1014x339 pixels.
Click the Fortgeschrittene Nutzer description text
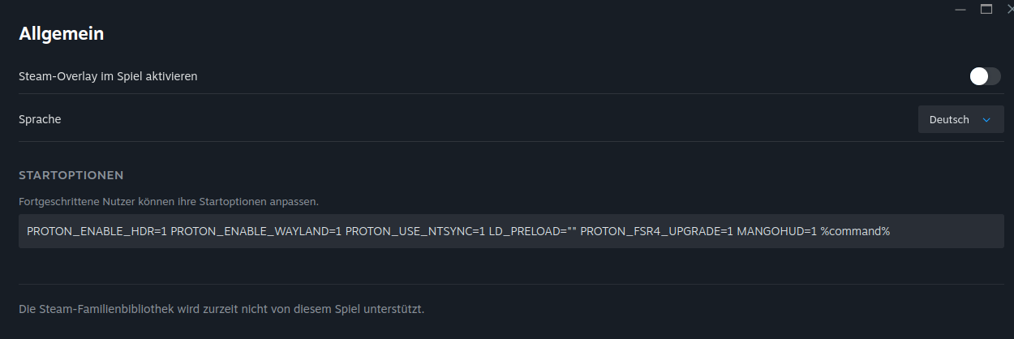169,200
